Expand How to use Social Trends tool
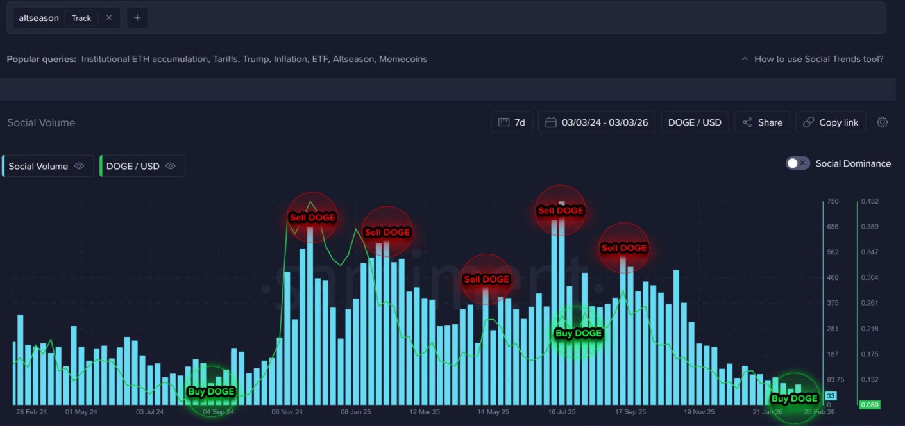 coord(812,59)
